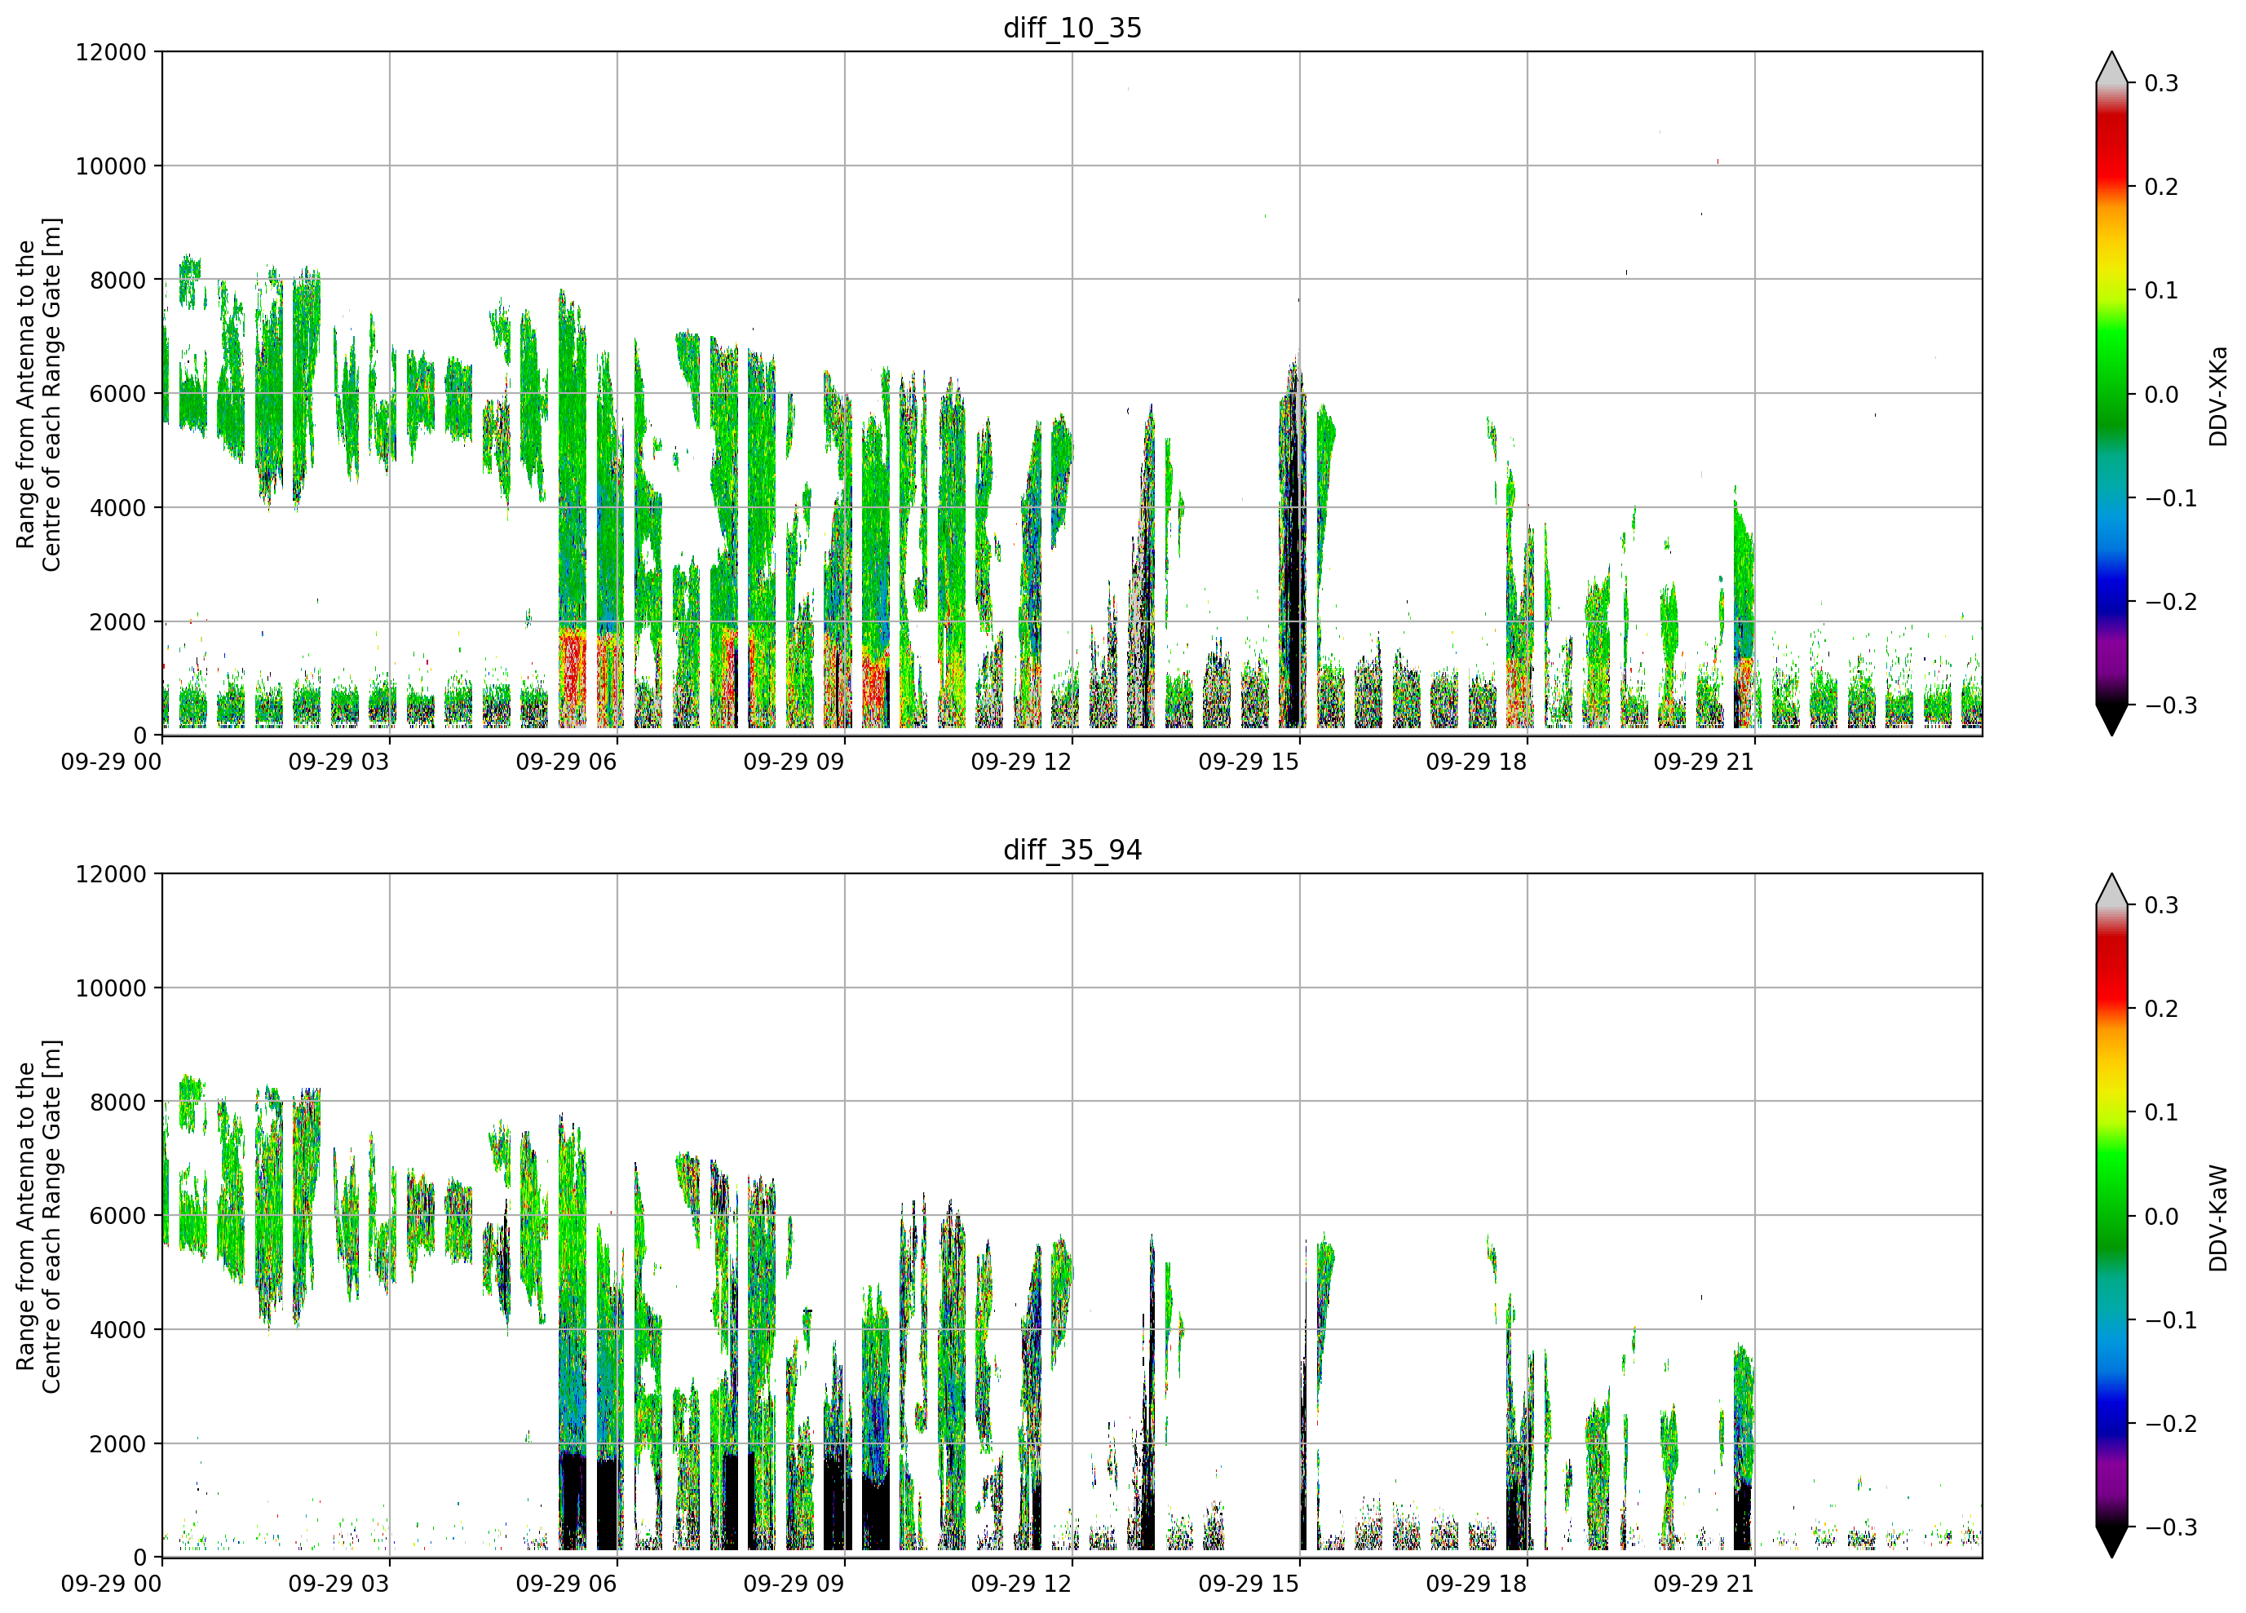The width and height of the screenshot is (2246, 1613).
Task: Click the 0.0 label on DDV-KaW colorbar
Action: (2161, 1216)
